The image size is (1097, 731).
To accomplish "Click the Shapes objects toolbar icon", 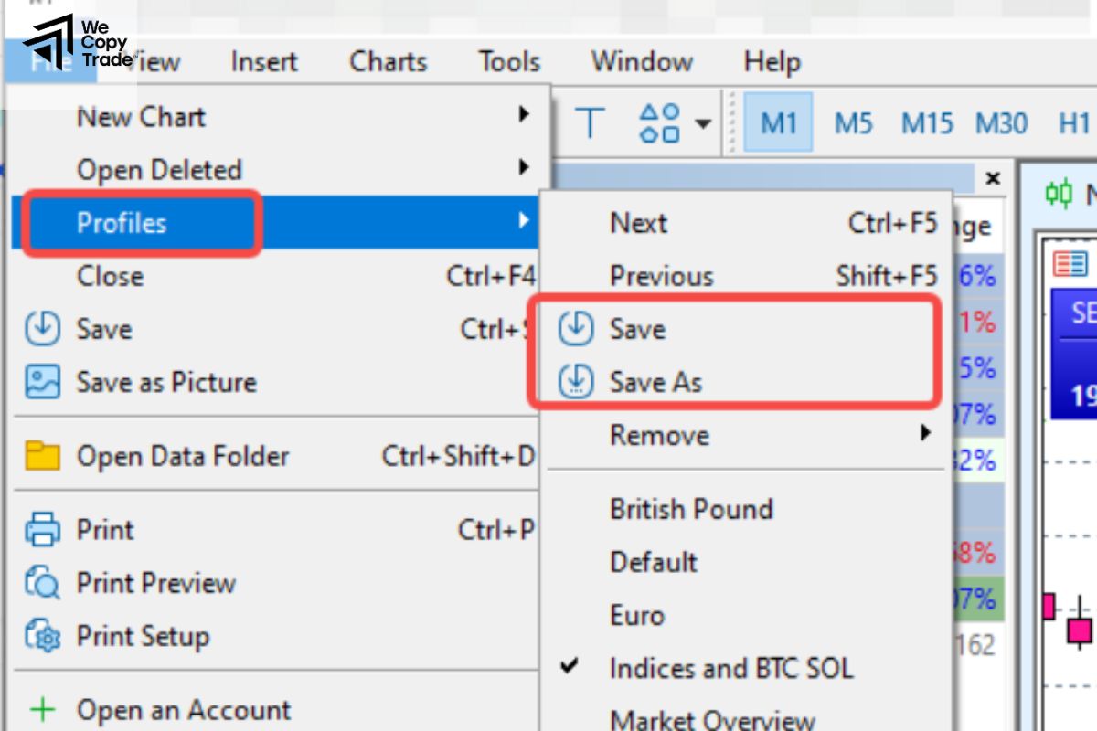I will [659, 122].
